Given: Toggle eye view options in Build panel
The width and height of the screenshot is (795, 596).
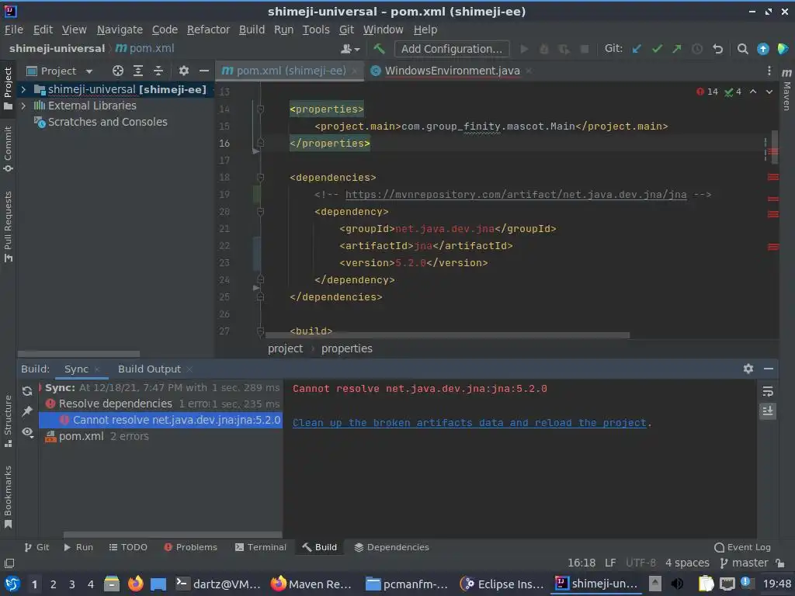Looking at the screenshot, I should point(27,432).
